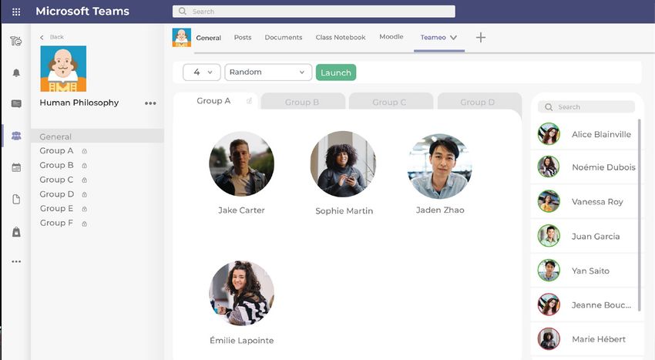This screenshot has height=360, width=655.
Task: Open more apps ellipsis in the left rail
Action: (16, 261)
